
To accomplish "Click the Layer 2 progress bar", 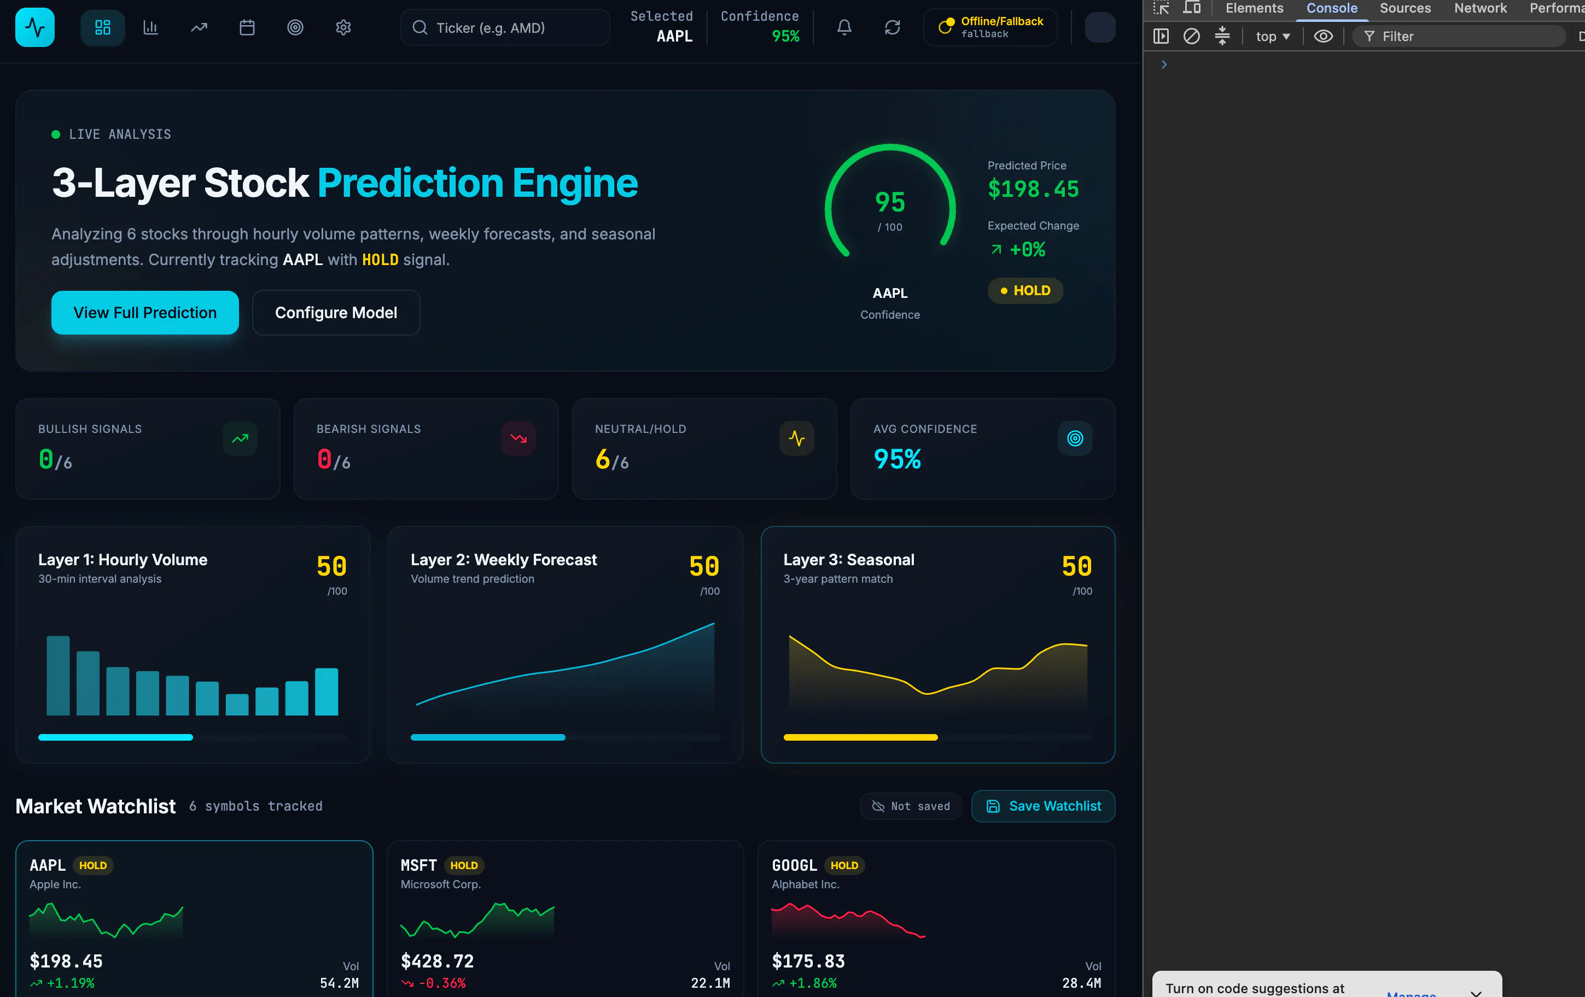I will tap(566, 737).
